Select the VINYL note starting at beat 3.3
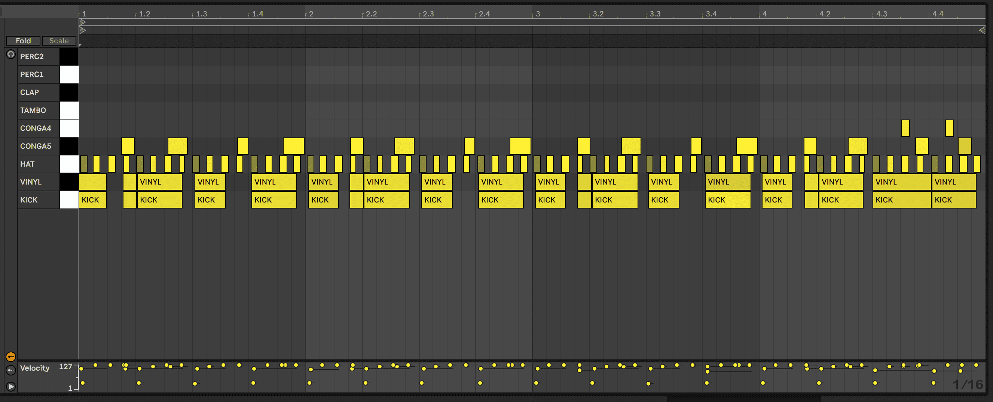 click(663, 182)
